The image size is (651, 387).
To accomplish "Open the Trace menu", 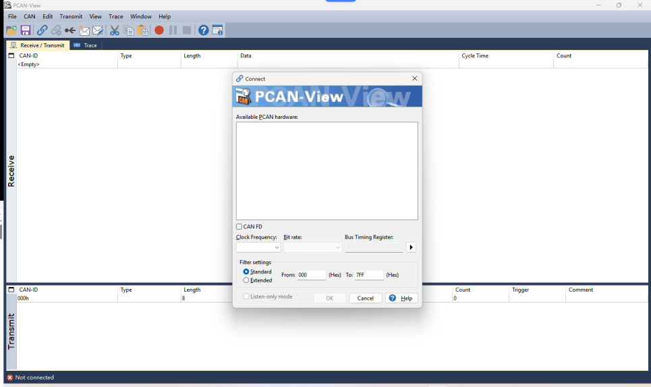I will click(116, 16).
